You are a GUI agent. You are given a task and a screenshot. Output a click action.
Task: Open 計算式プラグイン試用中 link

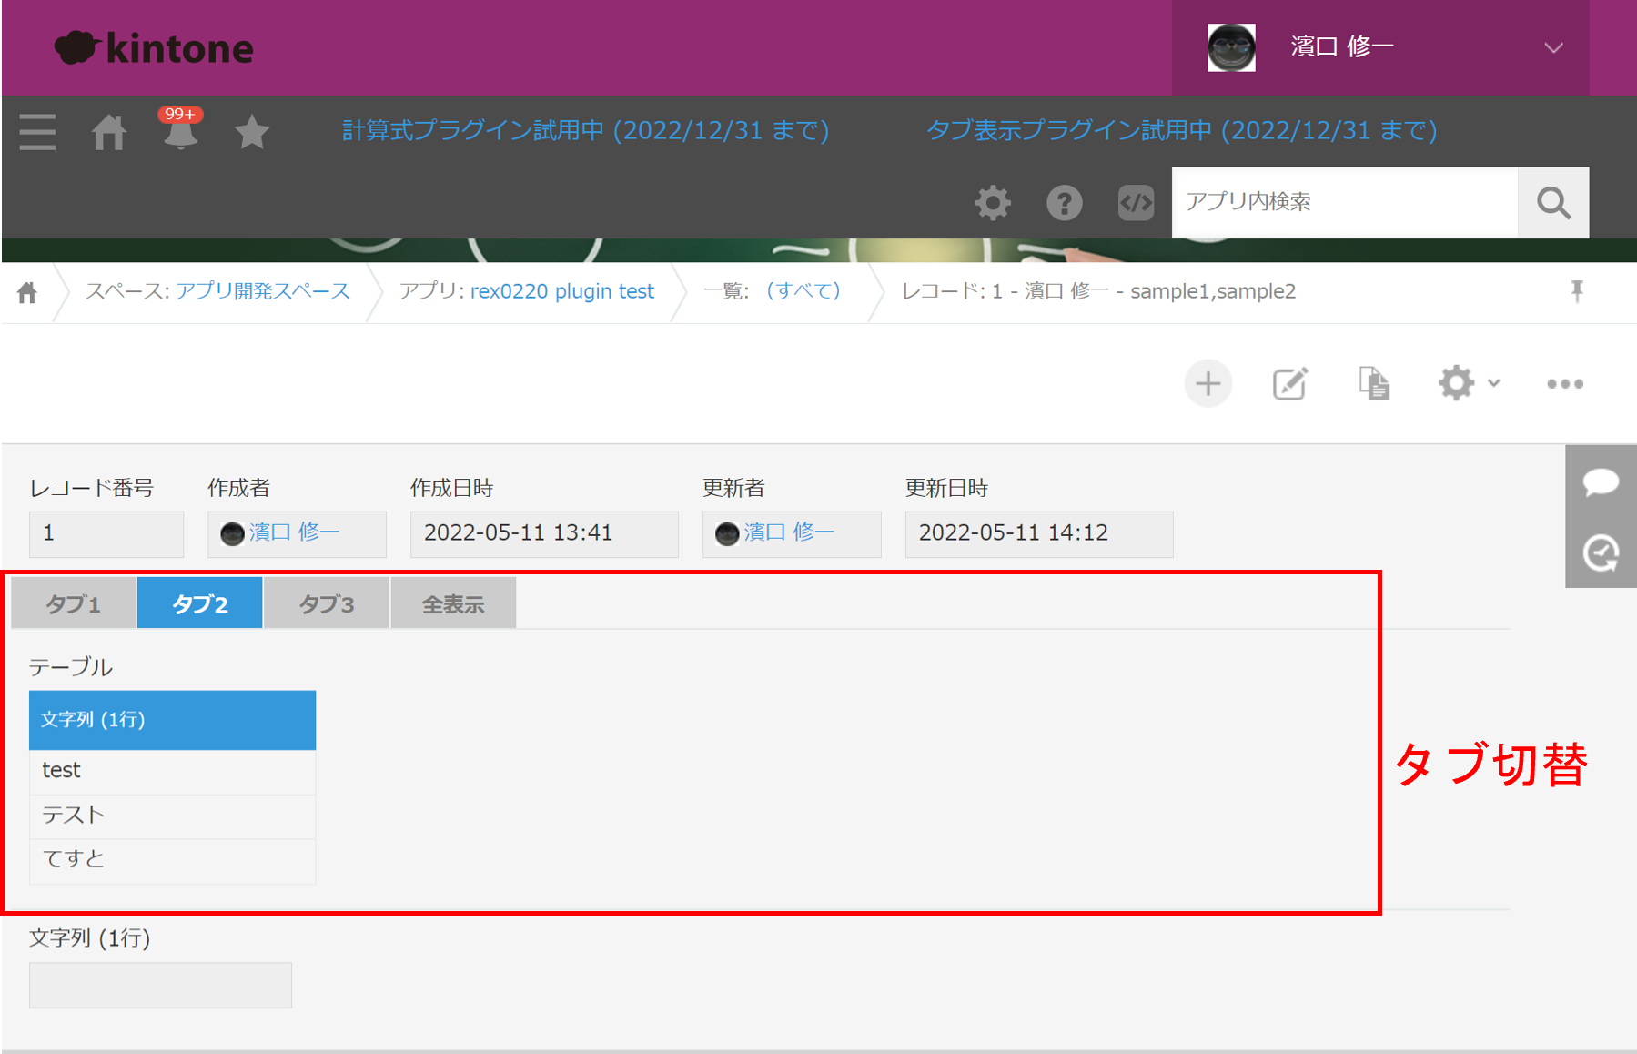click(585, 130)
